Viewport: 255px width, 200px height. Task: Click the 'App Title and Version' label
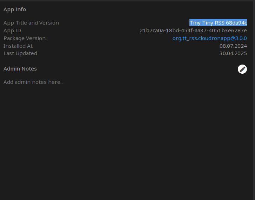31,23
